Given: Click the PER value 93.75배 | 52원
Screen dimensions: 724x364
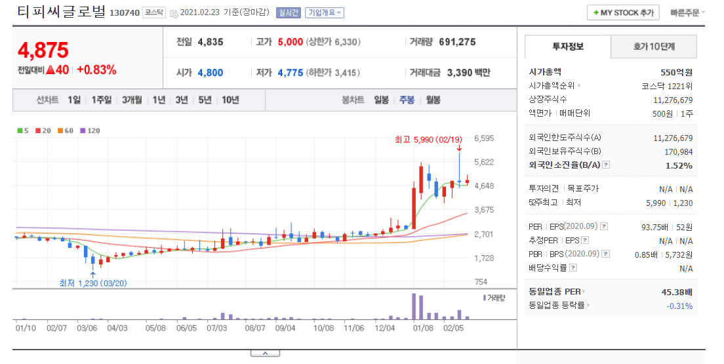Looking at the screenshot, I should click(667, 227).
